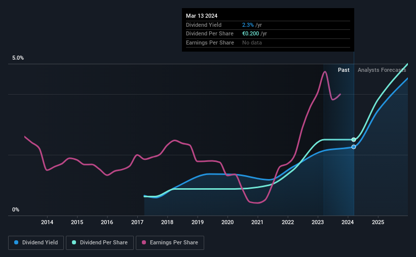Click the 2014 x-axis year label
This screenshot has height=257, width=416.
click(47, 222)
